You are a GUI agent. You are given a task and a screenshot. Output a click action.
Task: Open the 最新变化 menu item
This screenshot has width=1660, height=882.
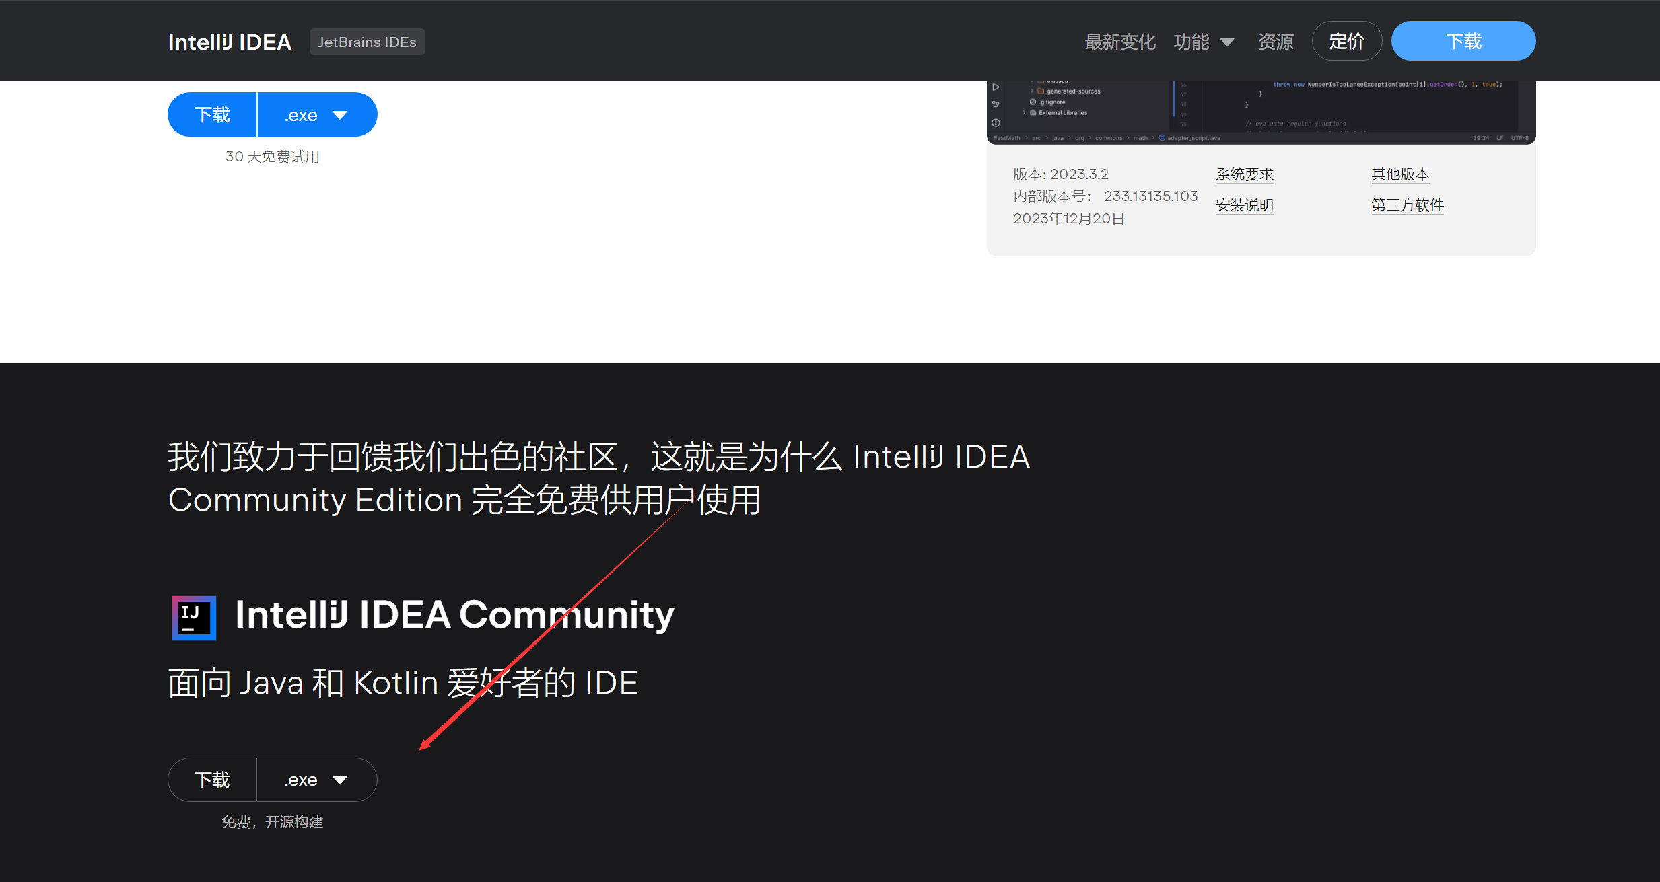coord(1119,42)
